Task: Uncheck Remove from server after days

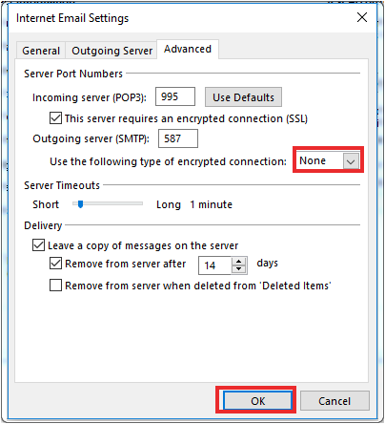Action: coord(55,264)
